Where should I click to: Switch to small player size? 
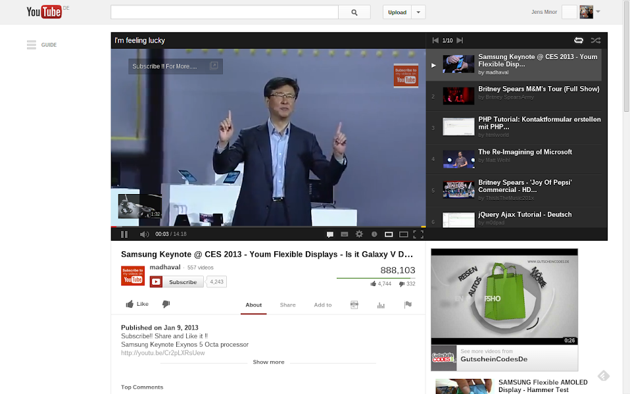pyautogui.click(x=389, y=234)
